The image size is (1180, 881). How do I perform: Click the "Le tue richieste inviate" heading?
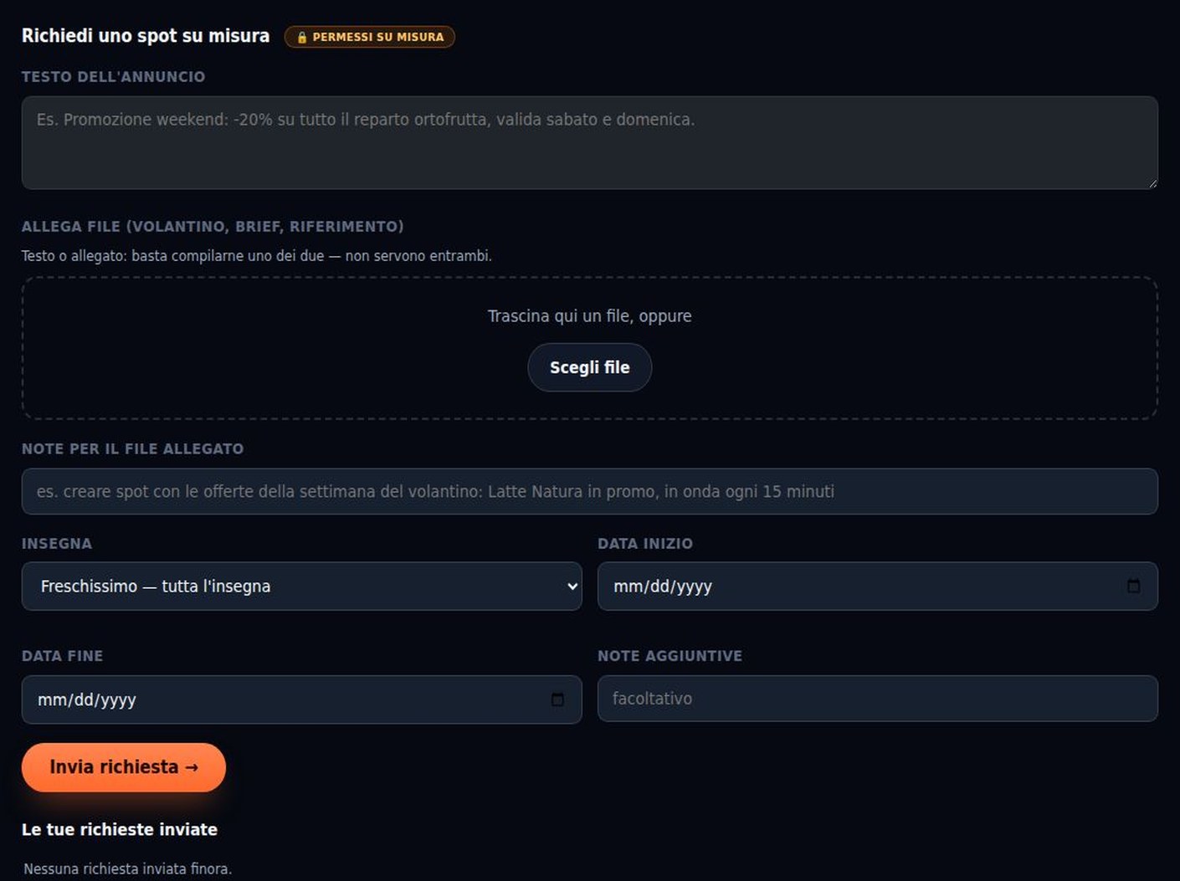(x=120, y=829)
